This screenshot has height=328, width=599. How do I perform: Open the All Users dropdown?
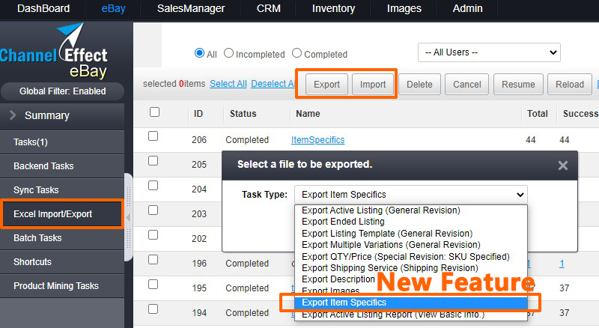tap(489, 52)
